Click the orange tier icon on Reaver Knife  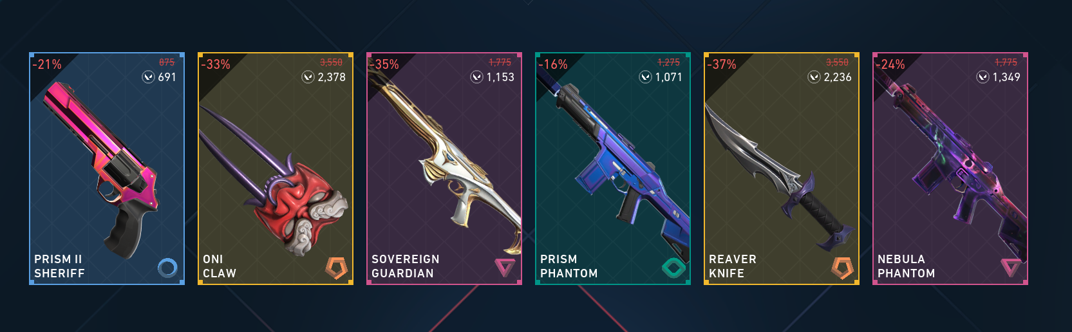click(842, 268)
